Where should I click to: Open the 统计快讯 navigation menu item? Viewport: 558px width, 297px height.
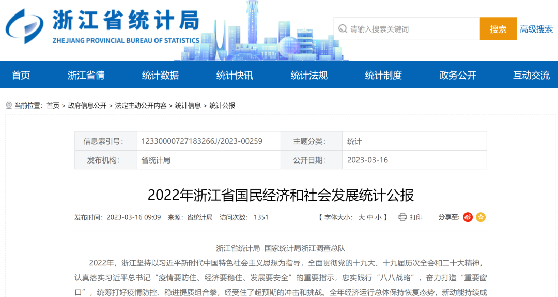pos(235,75)
